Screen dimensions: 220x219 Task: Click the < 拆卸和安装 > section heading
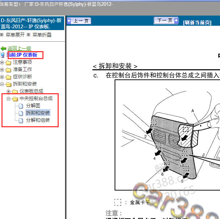tap(115, 66)
